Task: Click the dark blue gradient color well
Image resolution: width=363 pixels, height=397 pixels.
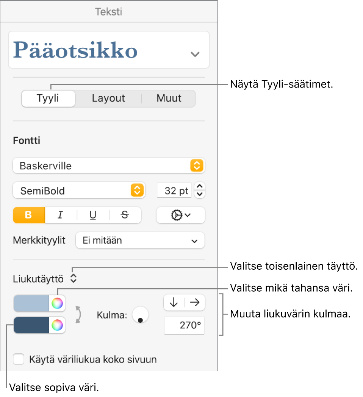Action: pyautogui.click(x=31, y=325)
